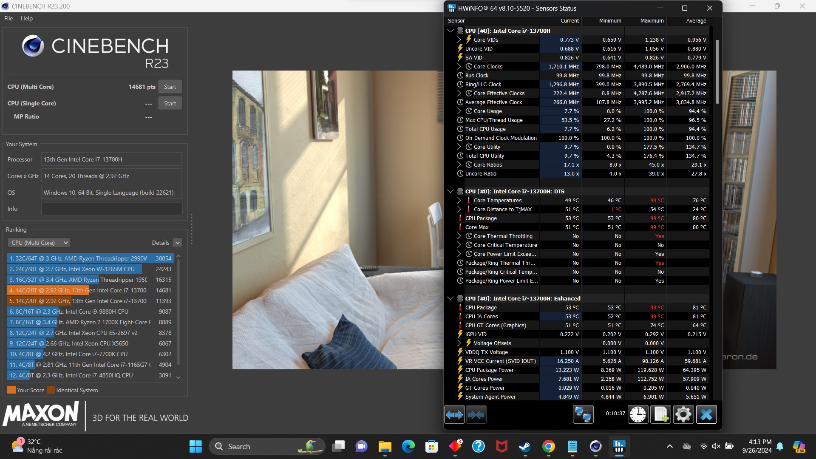Open File Explorer from the taskbar
The image size is (816, 459).
click(385, 446)
